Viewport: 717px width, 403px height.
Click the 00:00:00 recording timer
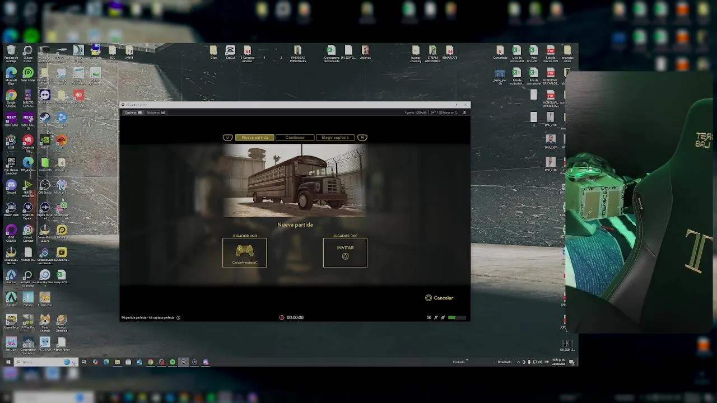point(295,317)
